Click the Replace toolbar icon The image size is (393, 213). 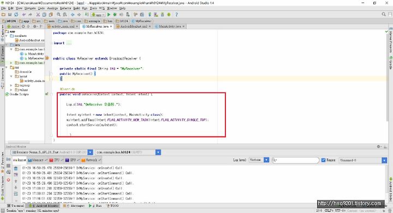[65, 15]
